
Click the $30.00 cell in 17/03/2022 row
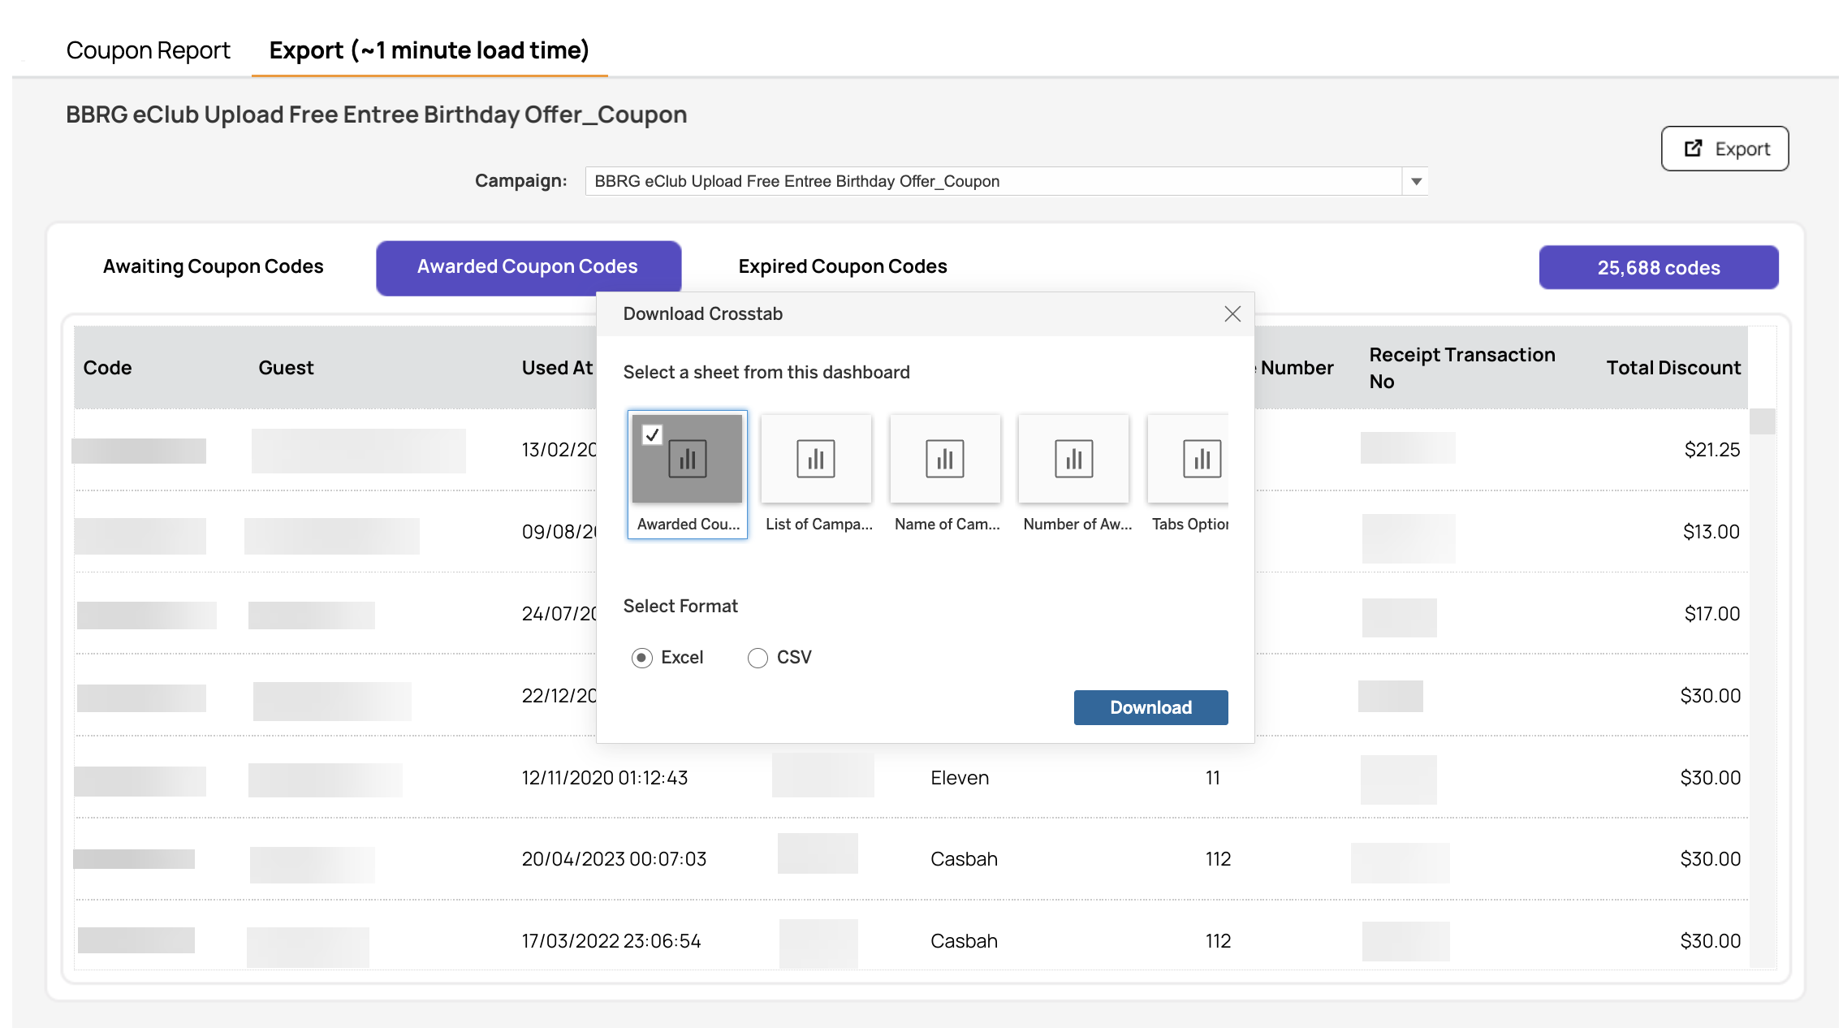pos(1710,941)
